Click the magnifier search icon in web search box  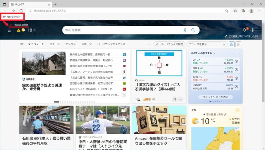tap(193, 30)
